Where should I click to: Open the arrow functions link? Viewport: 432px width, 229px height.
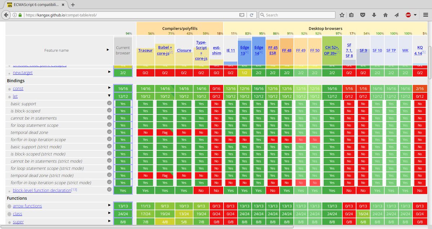tap(27, 206)
